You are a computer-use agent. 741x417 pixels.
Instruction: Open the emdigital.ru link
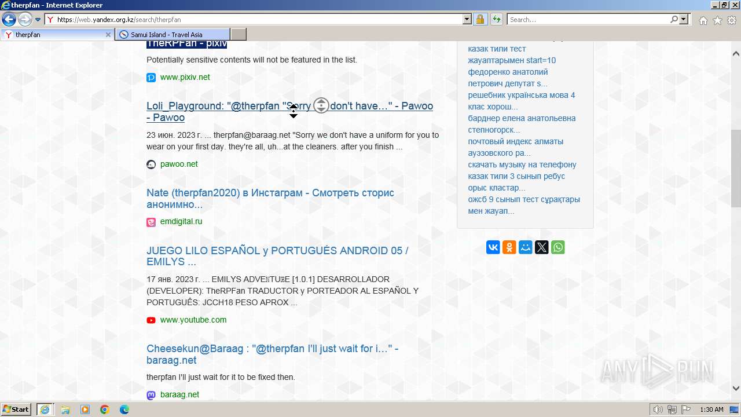(x=181, y=221)
